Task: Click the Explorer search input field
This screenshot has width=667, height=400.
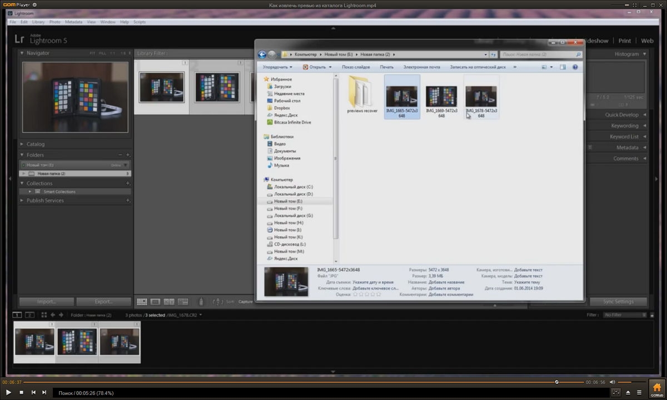Action: point(541,54)
